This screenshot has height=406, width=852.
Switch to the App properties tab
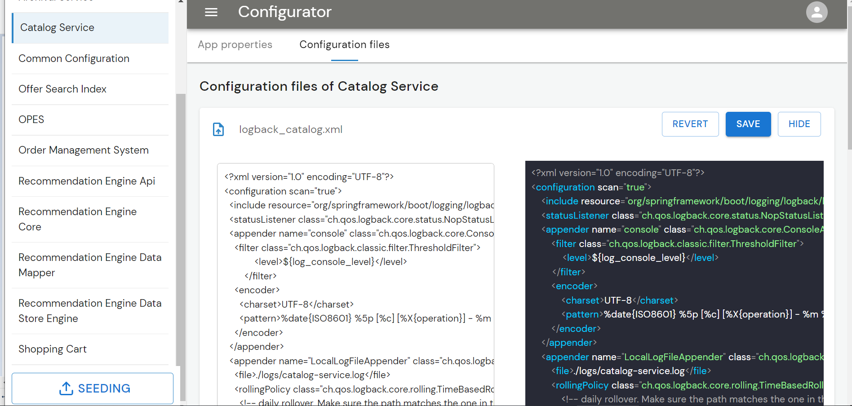(x=235, y=44)
